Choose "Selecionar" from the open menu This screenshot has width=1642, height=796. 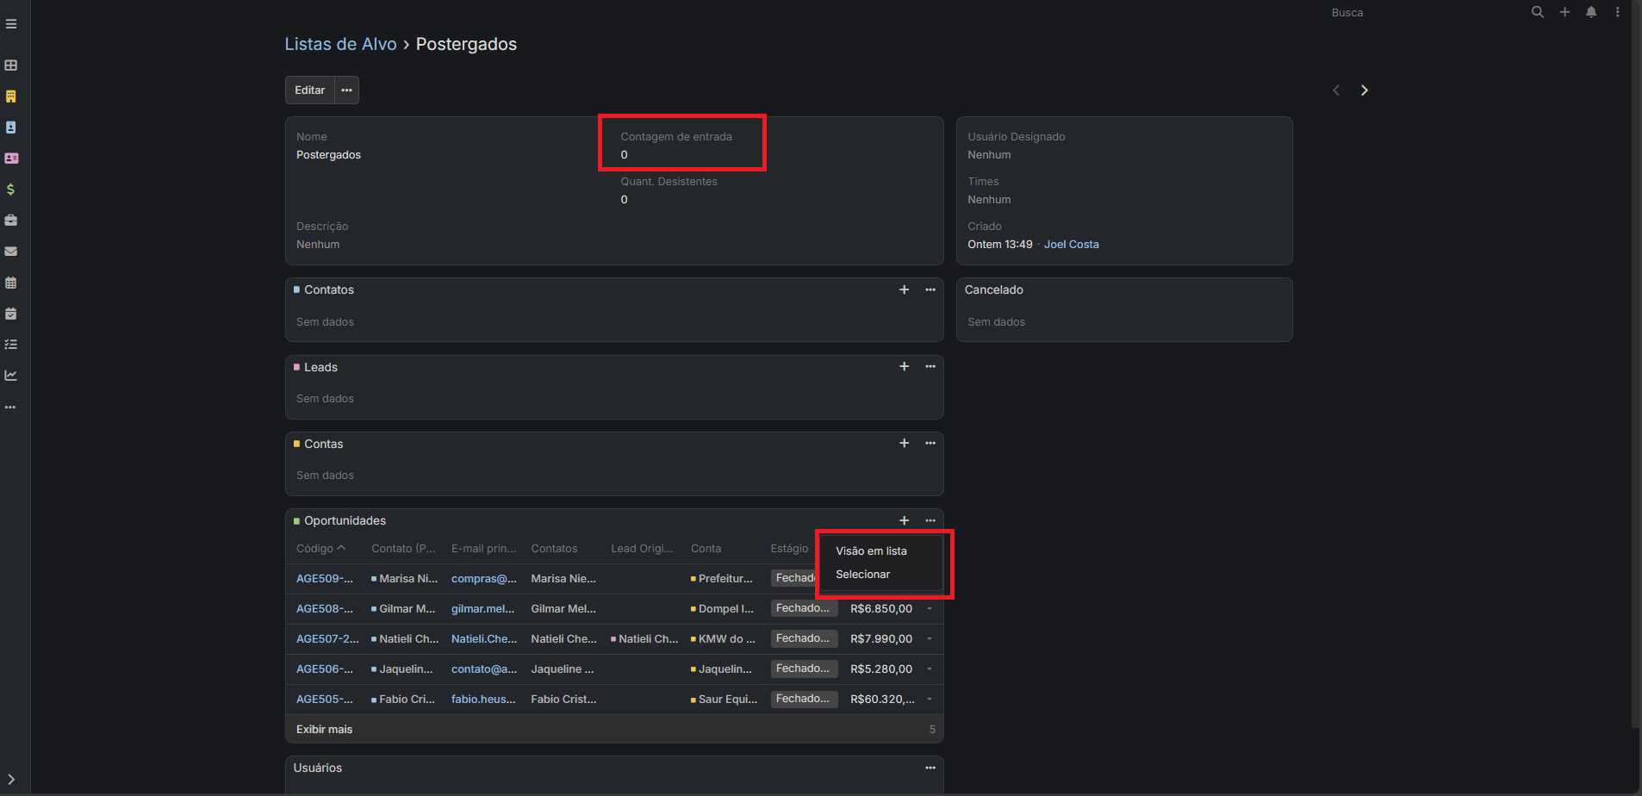pyautogui.click(x=862, y=575)
